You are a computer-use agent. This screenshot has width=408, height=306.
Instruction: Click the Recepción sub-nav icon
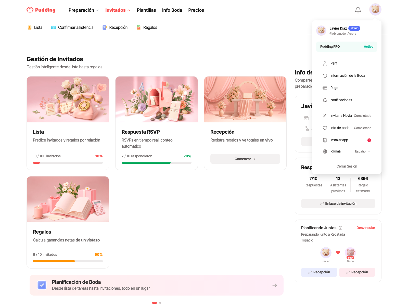pyautogui.click(x=105, y=28)
